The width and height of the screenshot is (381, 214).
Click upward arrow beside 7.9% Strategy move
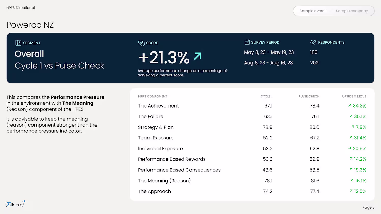[353, 127]
